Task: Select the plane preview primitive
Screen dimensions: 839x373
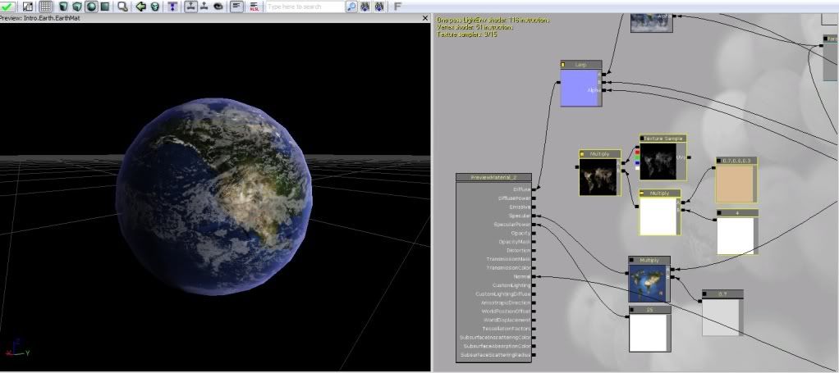Action: [105, 7]
